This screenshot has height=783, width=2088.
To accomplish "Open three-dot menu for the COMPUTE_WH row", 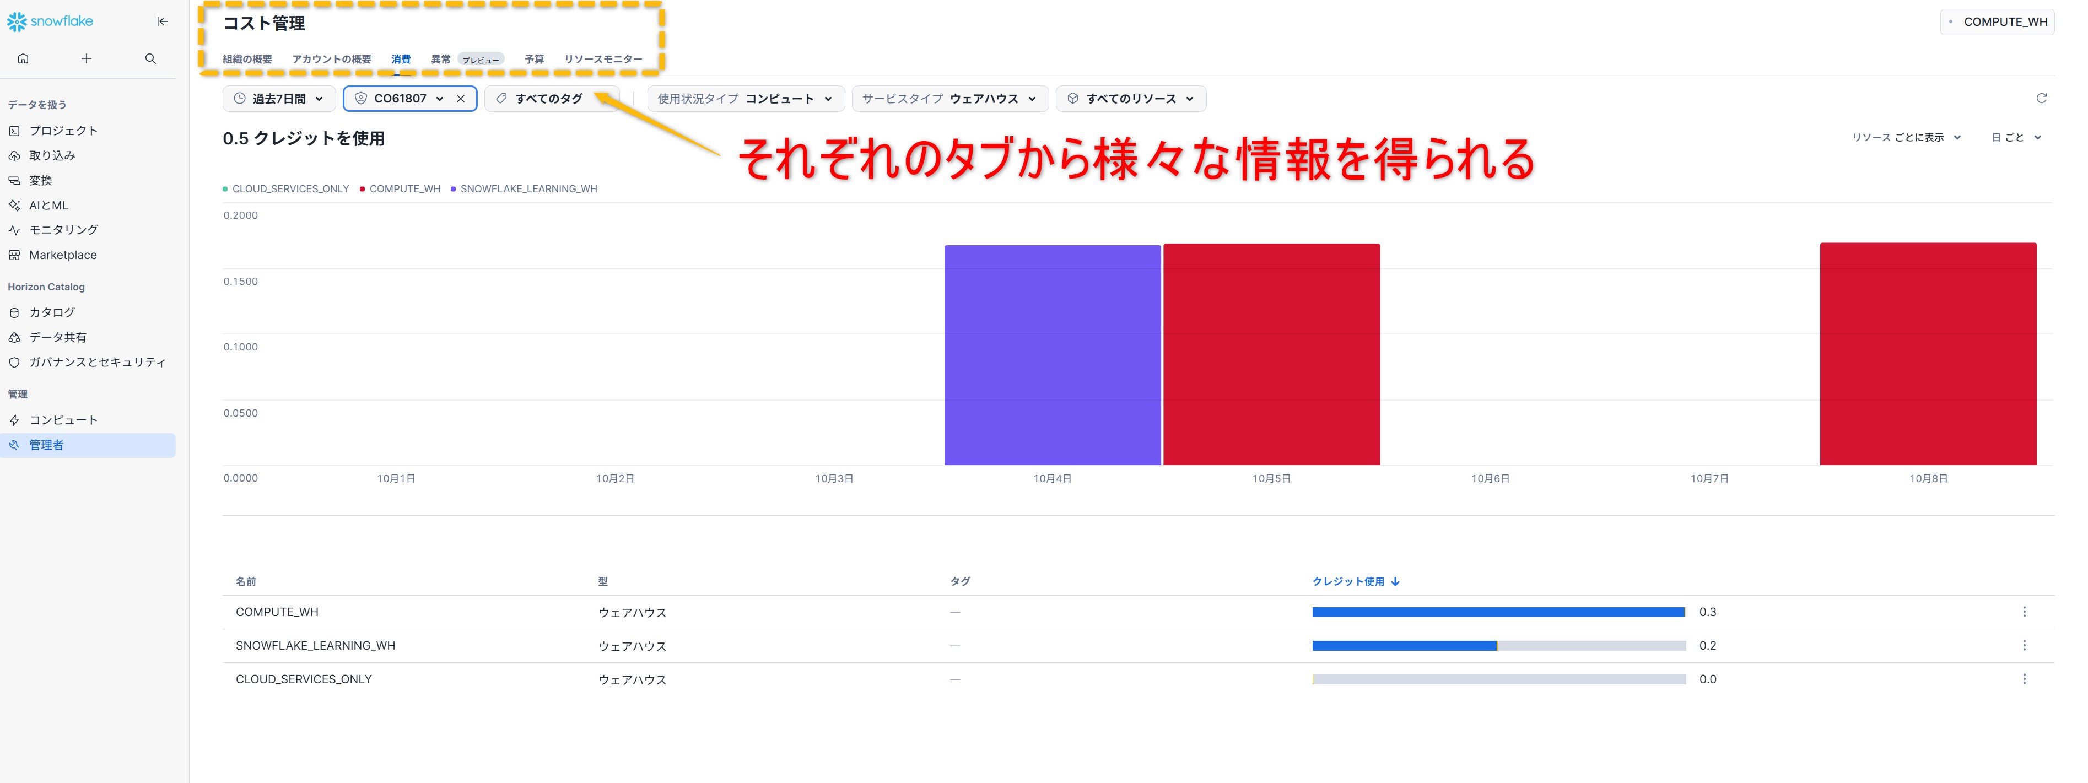I will [x=2024, y=612].
